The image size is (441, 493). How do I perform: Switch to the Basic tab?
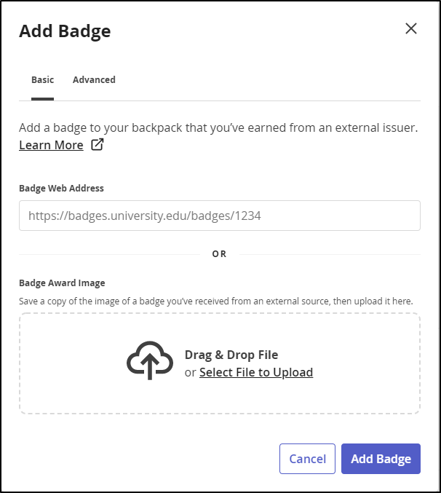42,80
